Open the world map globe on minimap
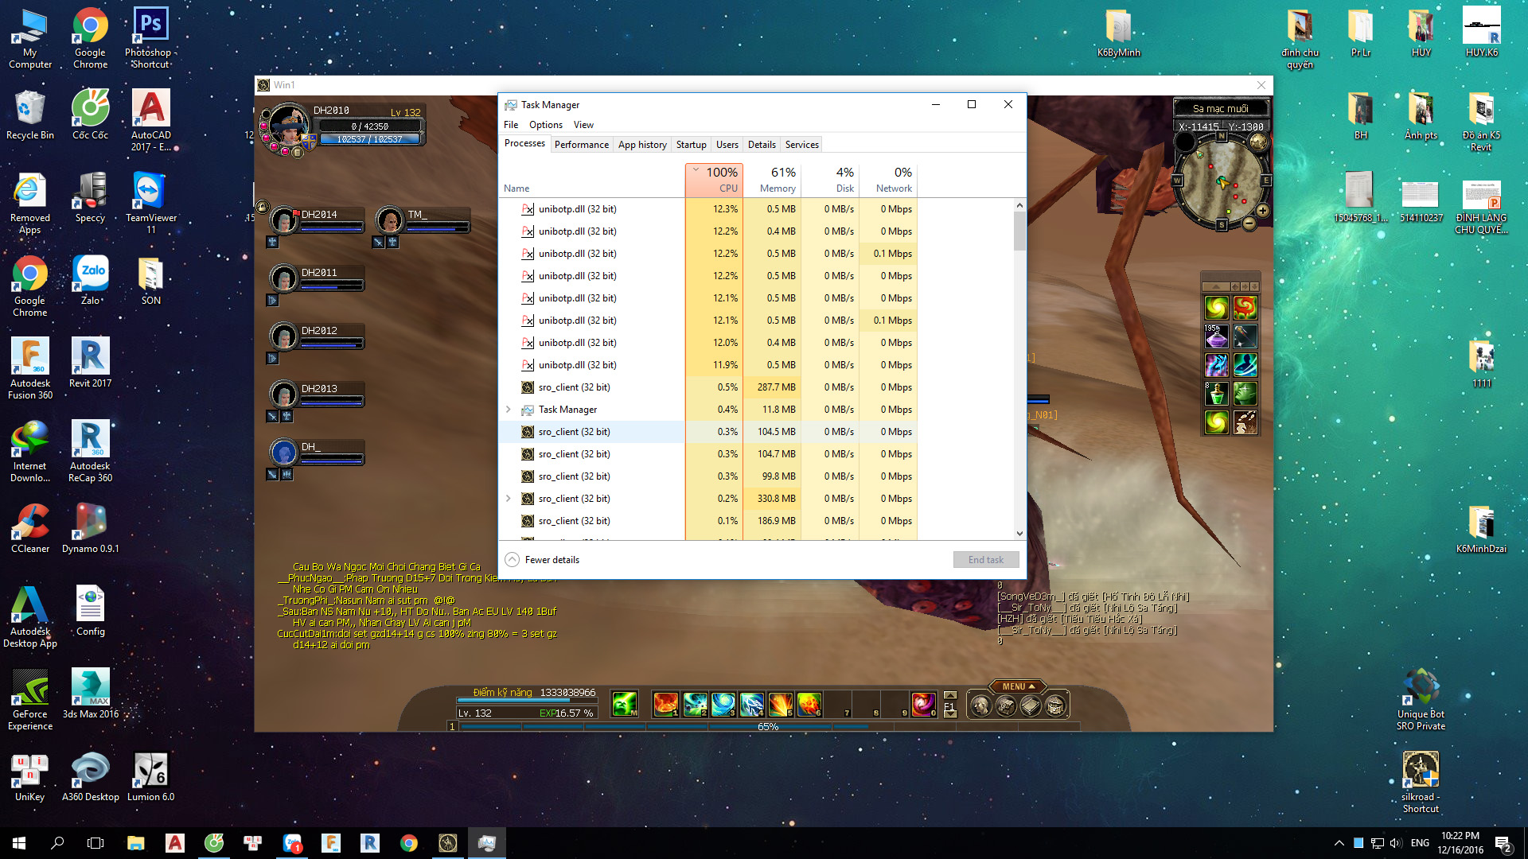The width and height of the screenshot is (1528, 859). click(1258, 142)
